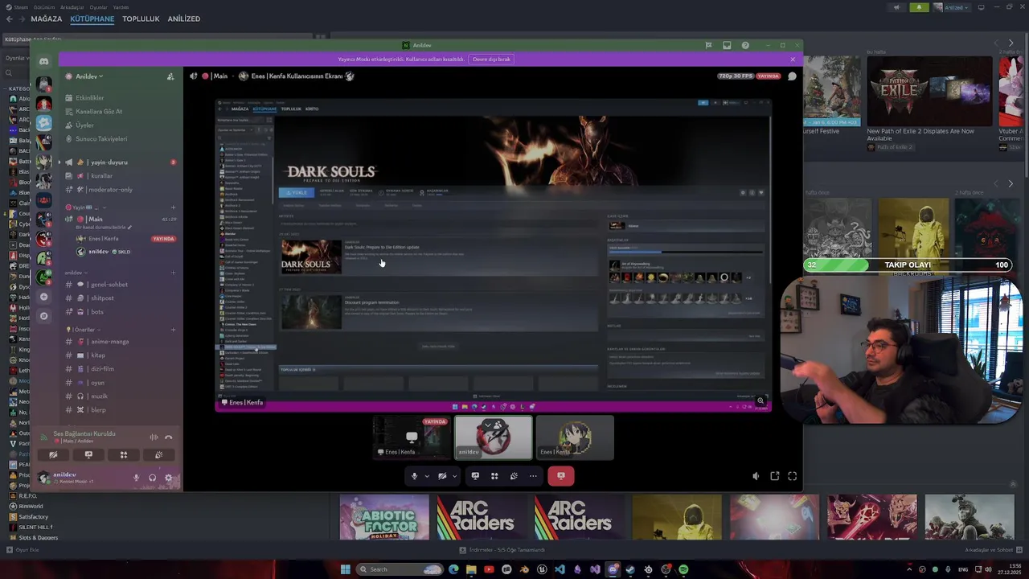Viewport: 1029px width, 579px height.
Task: Click the red stop streaming button
Action: pos(561,476)
